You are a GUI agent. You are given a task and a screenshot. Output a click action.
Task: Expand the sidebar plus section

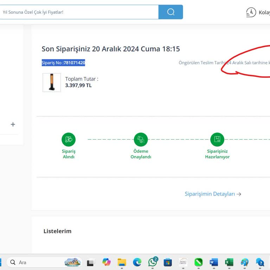pos(13,124)
